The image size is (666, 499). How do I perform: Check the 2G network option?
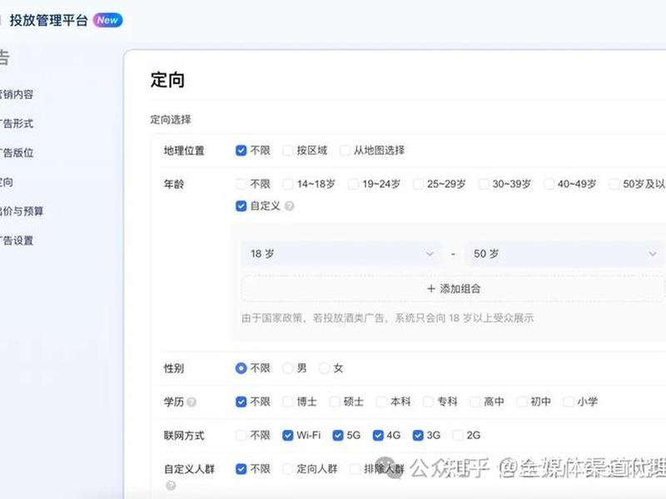coord(458,435)
